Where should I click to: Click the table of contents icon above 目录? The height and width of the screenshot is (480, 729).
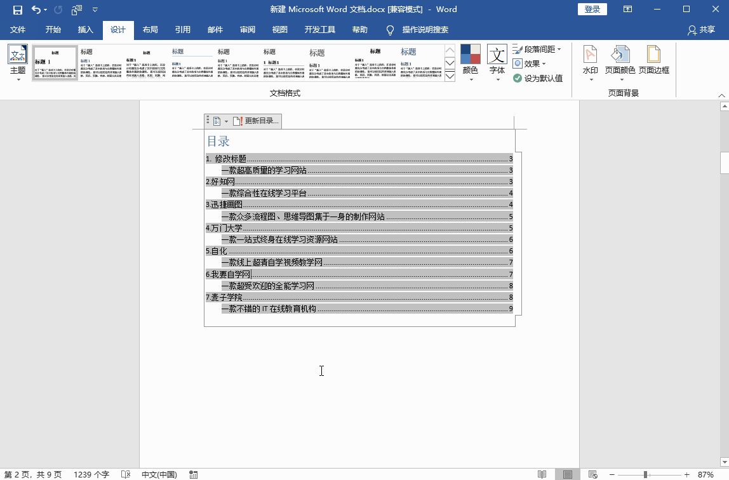coord(215,121)
